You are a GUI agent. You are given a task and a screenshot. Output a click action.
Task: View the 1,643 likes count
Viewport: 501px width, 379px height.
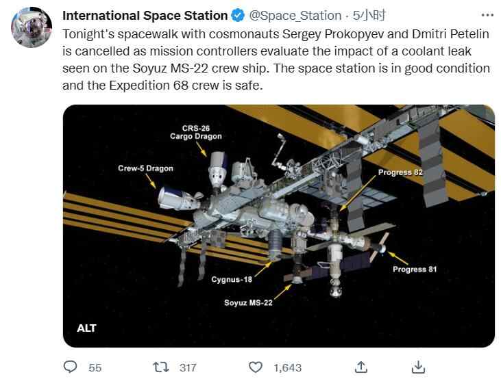pyautogui.click(x=287, y=367)
